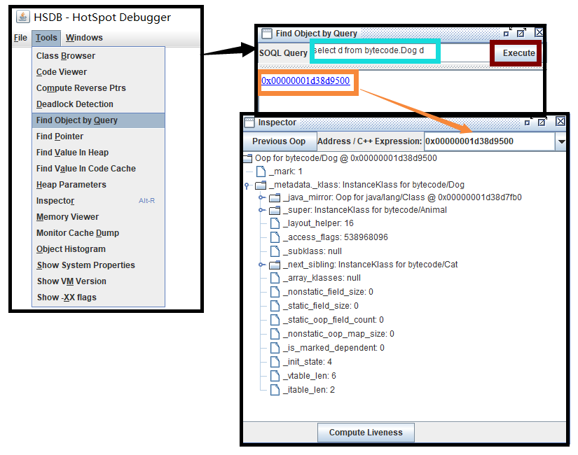Open Object Histogram
The width and height of the screenshot is (578, 455).
click(x=98, y=249)
